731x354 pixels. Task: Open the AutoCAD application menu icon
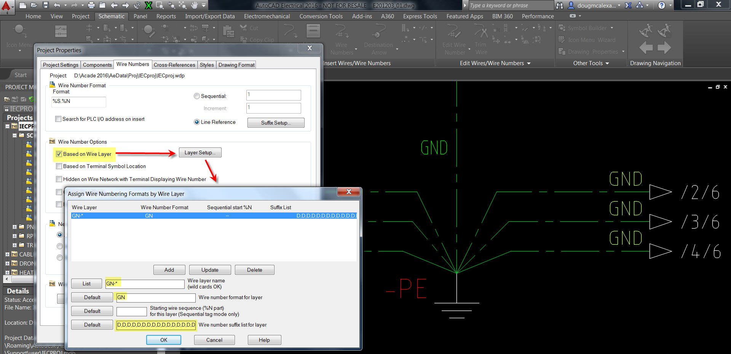tap(6, 6)
